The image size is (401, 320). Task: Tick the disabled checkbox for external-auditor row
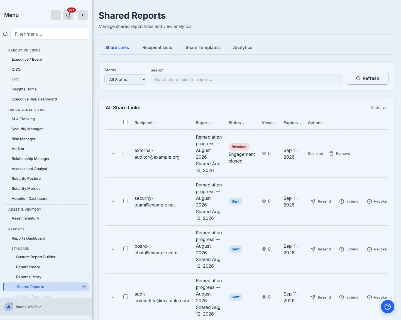pyautogui.click(x=126, y=153)
